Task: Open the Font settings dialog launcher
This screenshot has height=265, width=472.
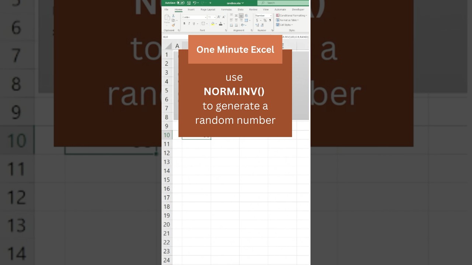Action: [226, 30]
